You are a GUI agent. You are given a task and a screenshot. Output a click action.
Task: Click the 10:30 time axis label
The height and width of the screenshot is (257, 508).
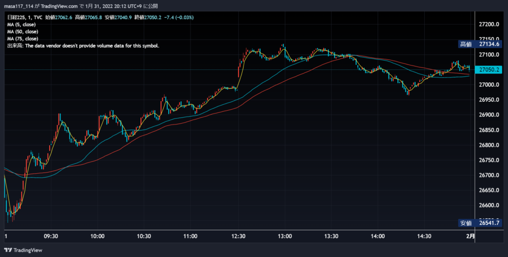(144, 236)
